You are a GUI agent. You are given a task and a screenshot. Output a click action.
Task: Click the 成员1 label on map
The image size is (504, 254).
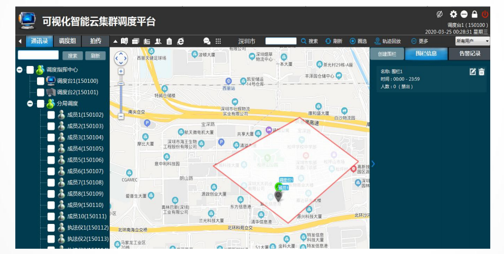click(283, 188)
